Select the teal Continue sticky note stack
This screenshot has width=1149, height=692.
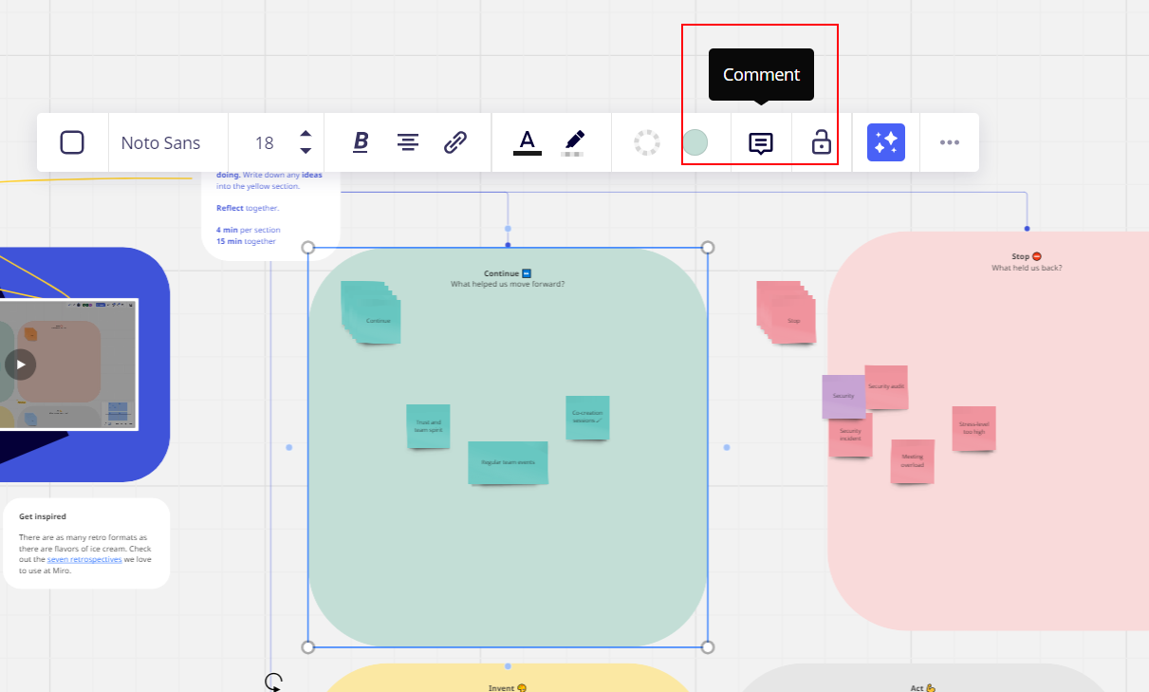[372, 312]
